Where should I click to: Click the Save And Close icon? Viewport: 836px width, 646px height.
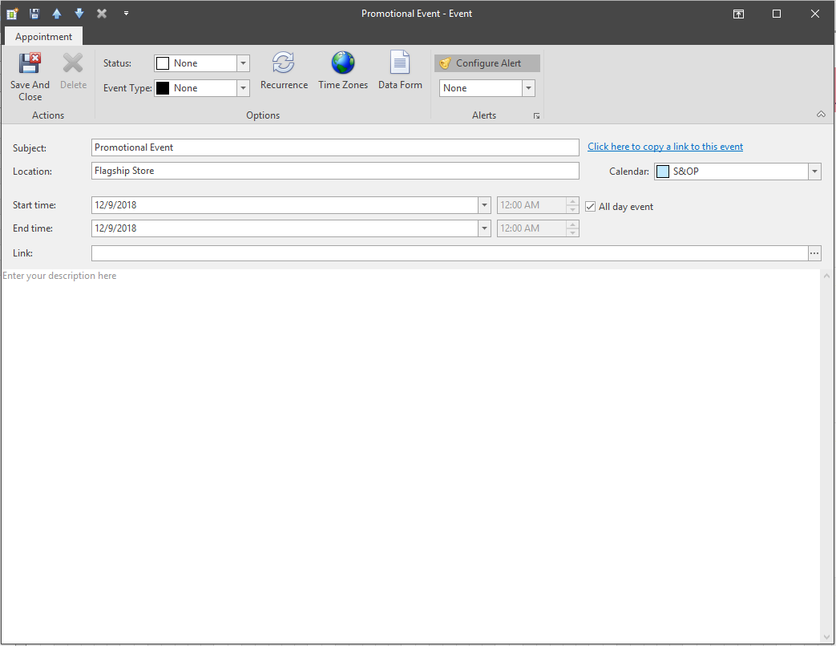coord(30,63)
